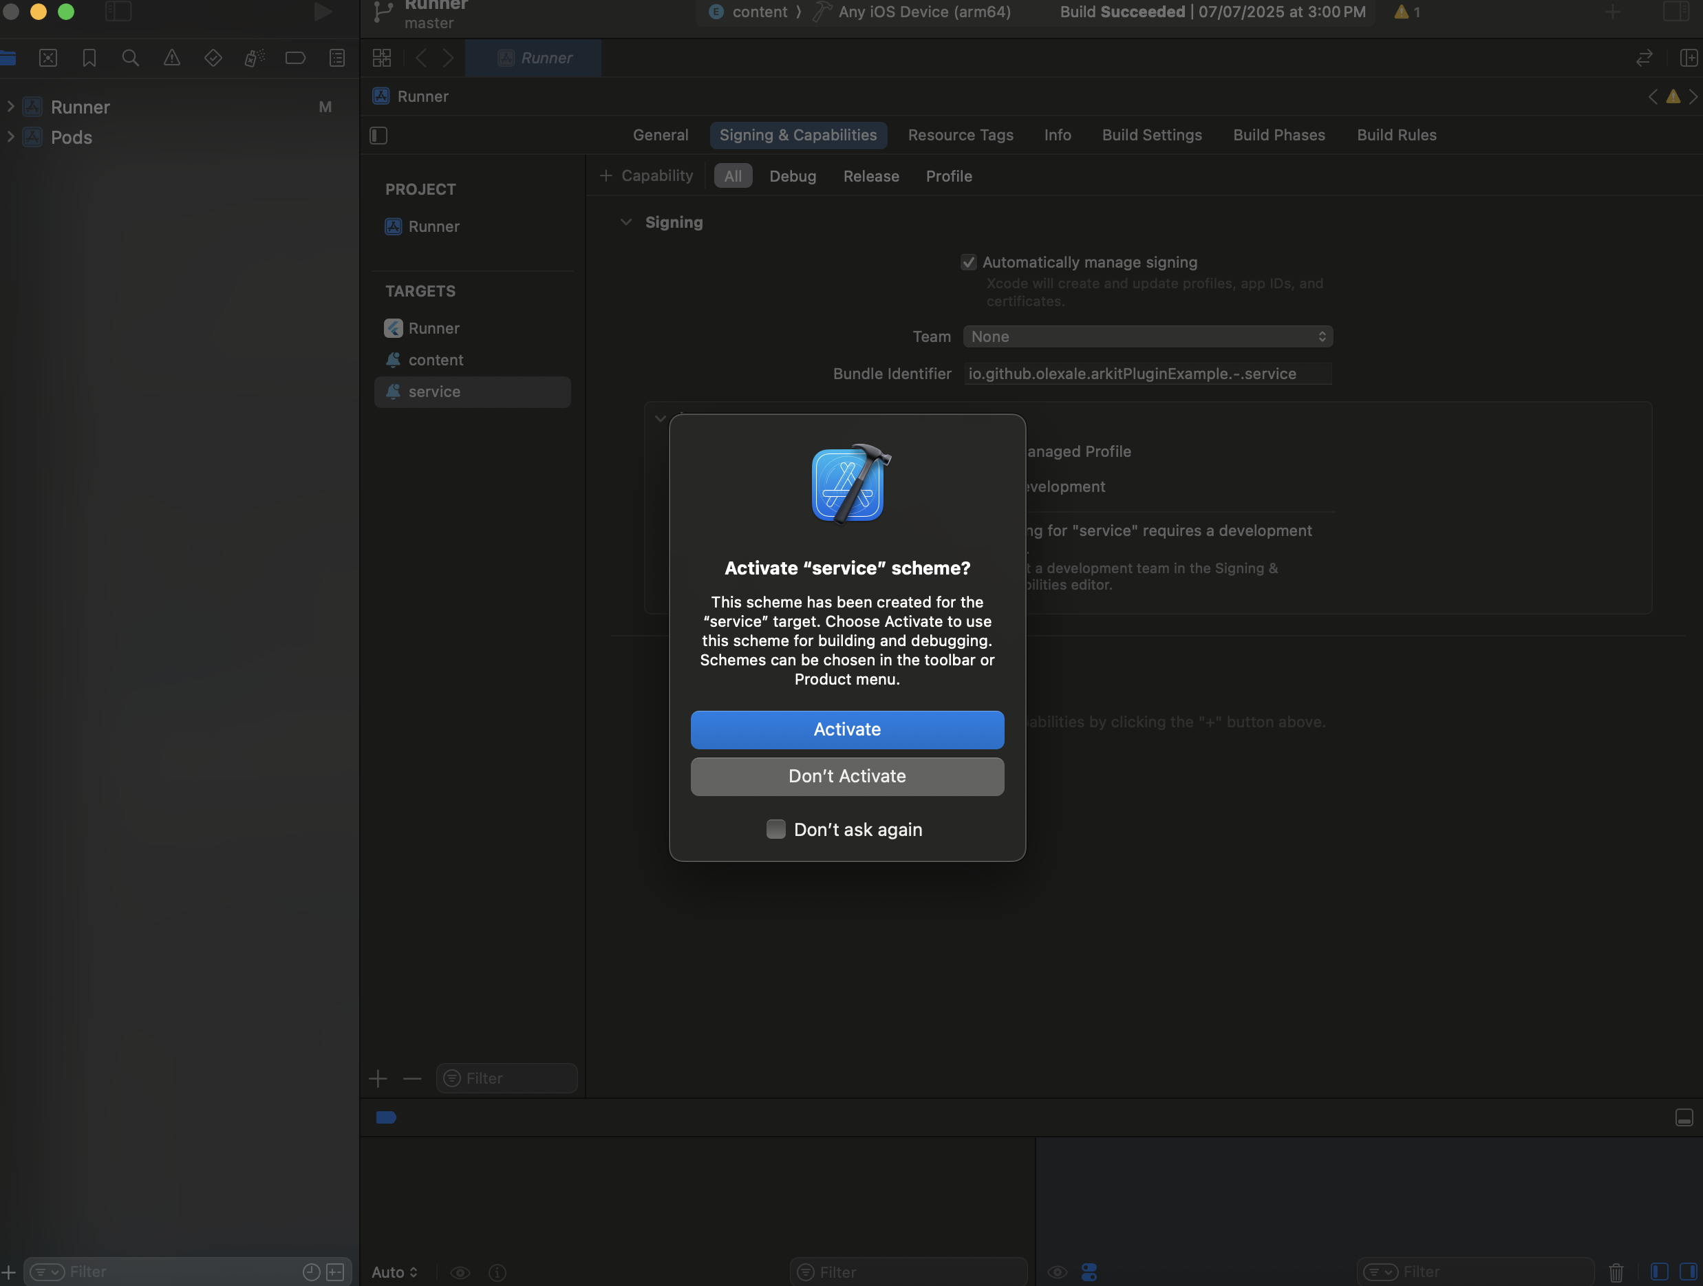Show the variables view pane
The image size is (1703, 1286).
[x=1659, y=1272]
